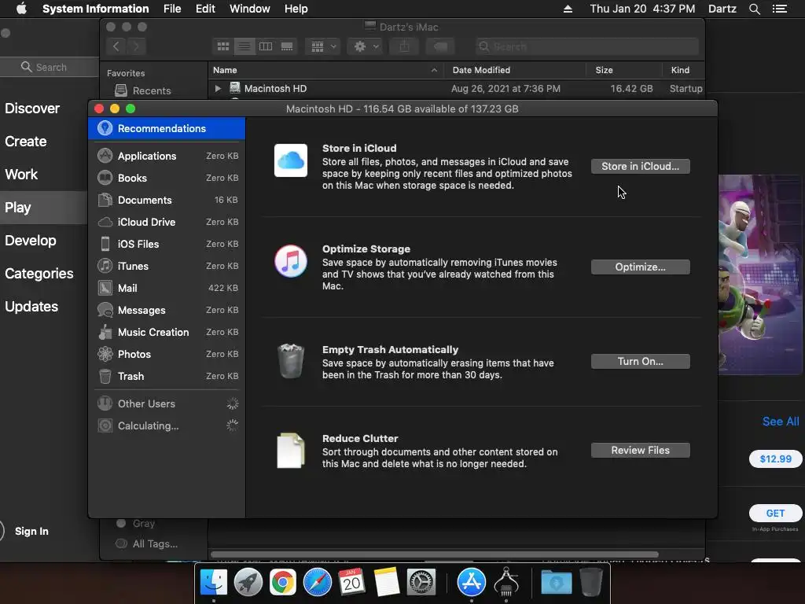Select Messages storage category
This screenshot has width=805, height=604.
click(x=167, y=310)
